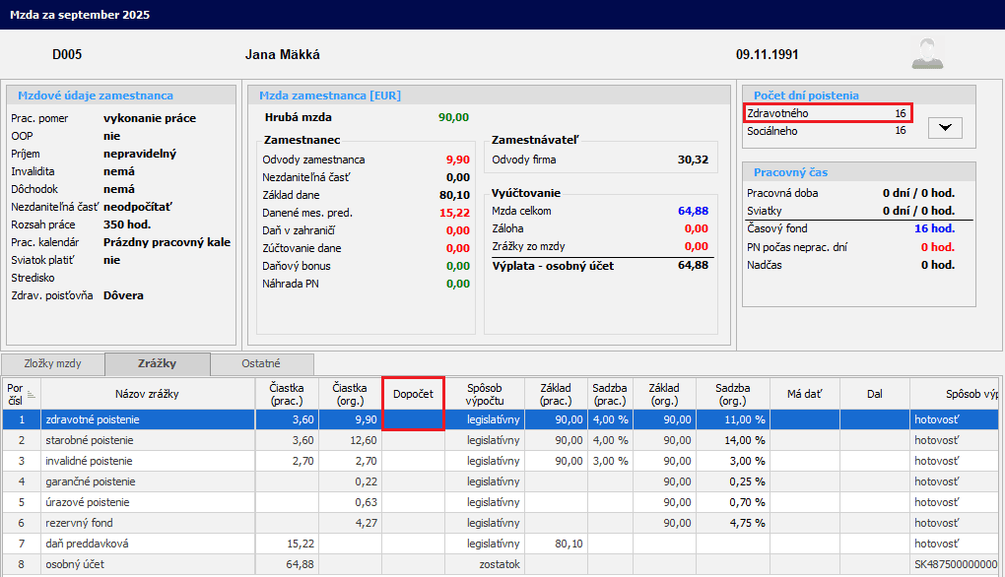This screenshot has width=1005, height=577.
Task: Click the Sociálneho days value
Action: [900, 131]
